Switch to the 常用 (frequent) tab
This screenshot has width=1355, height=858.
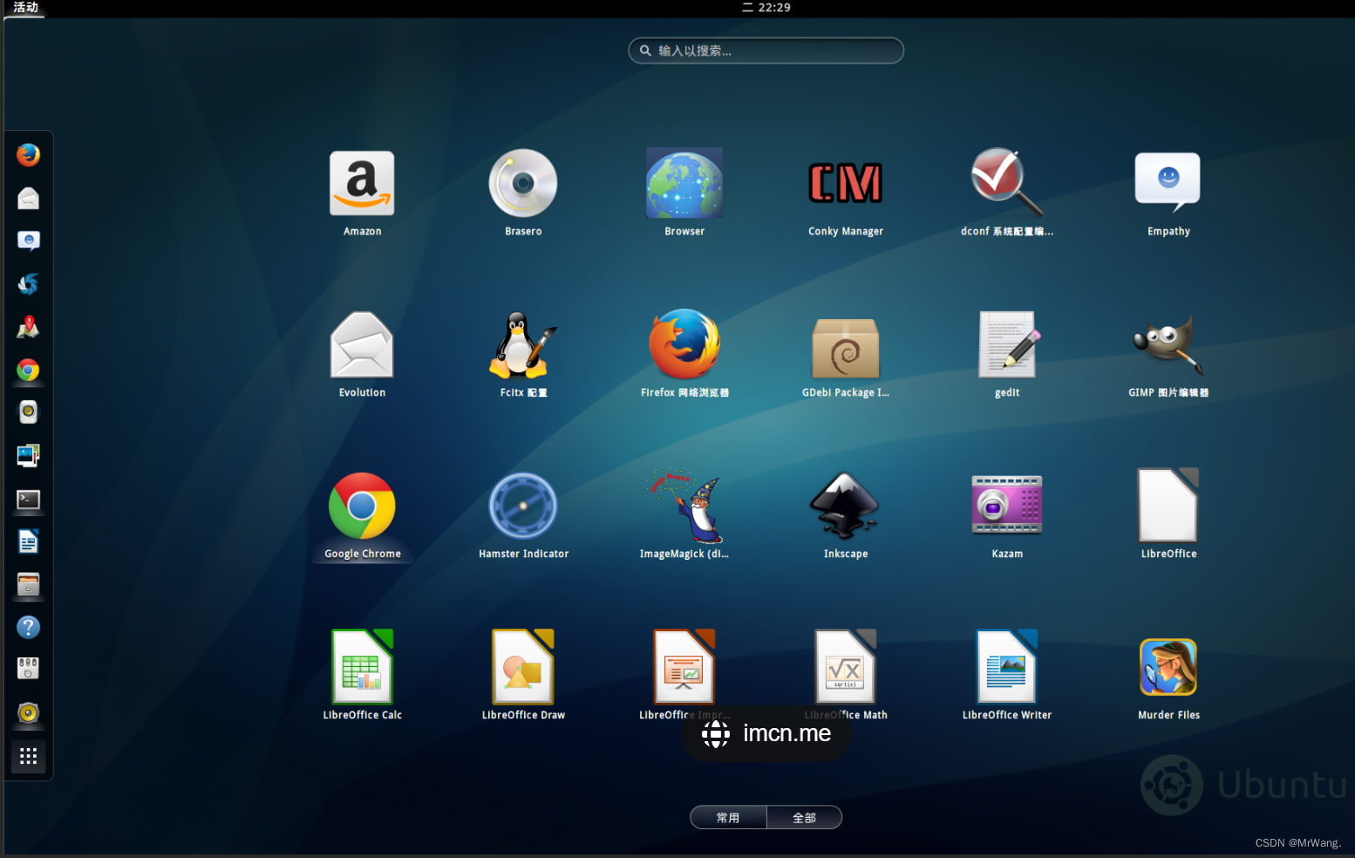pyautogui.click(x=728, y=817)
